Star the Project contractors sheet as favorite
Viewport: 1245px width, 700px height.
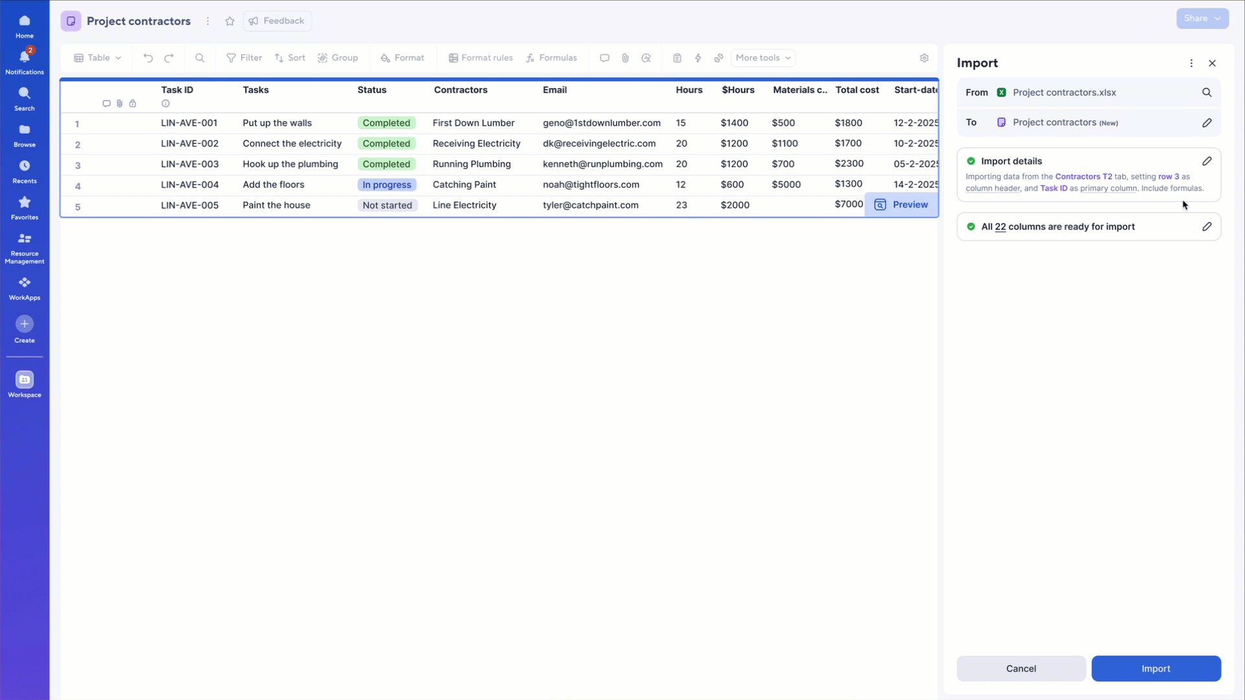click(230, 21)
